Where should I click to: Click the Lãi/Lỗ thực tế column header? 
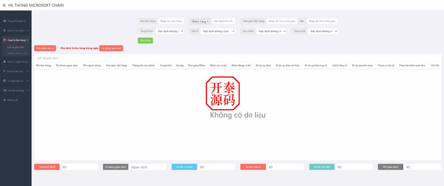tap(340, 66)
